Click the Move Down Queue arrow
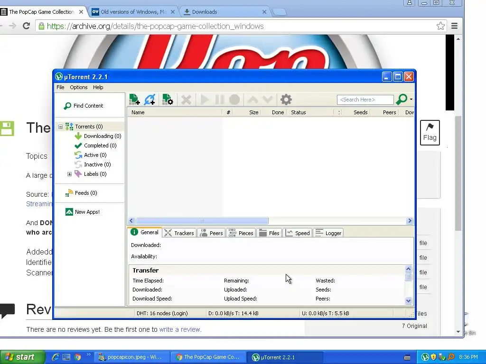This screenshot has height=364, width=486. coord(268,100)
